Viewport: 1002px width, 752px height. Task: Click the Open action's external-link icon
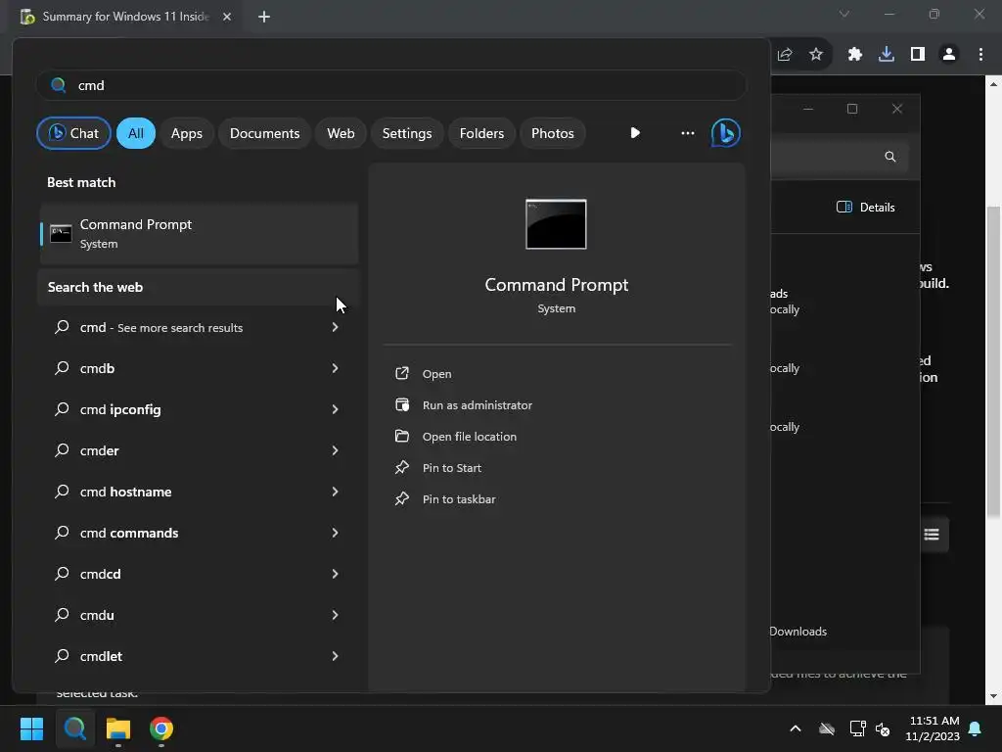tap(402, 373)
